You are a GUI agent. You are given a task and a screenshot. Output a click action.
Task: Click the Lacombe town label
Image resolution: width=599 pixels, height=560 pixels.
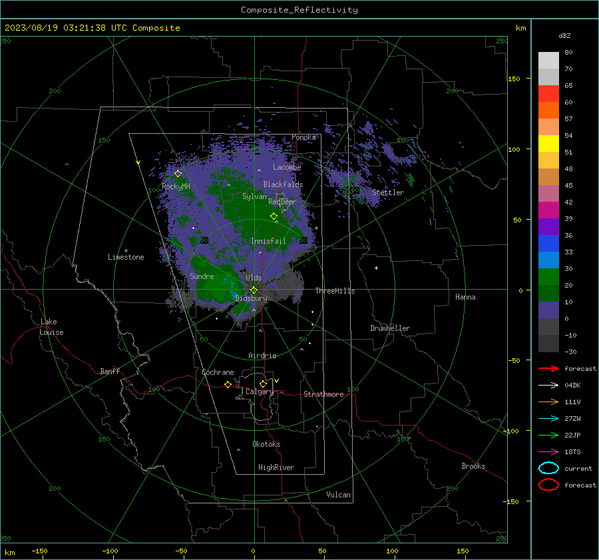(287, 167)
